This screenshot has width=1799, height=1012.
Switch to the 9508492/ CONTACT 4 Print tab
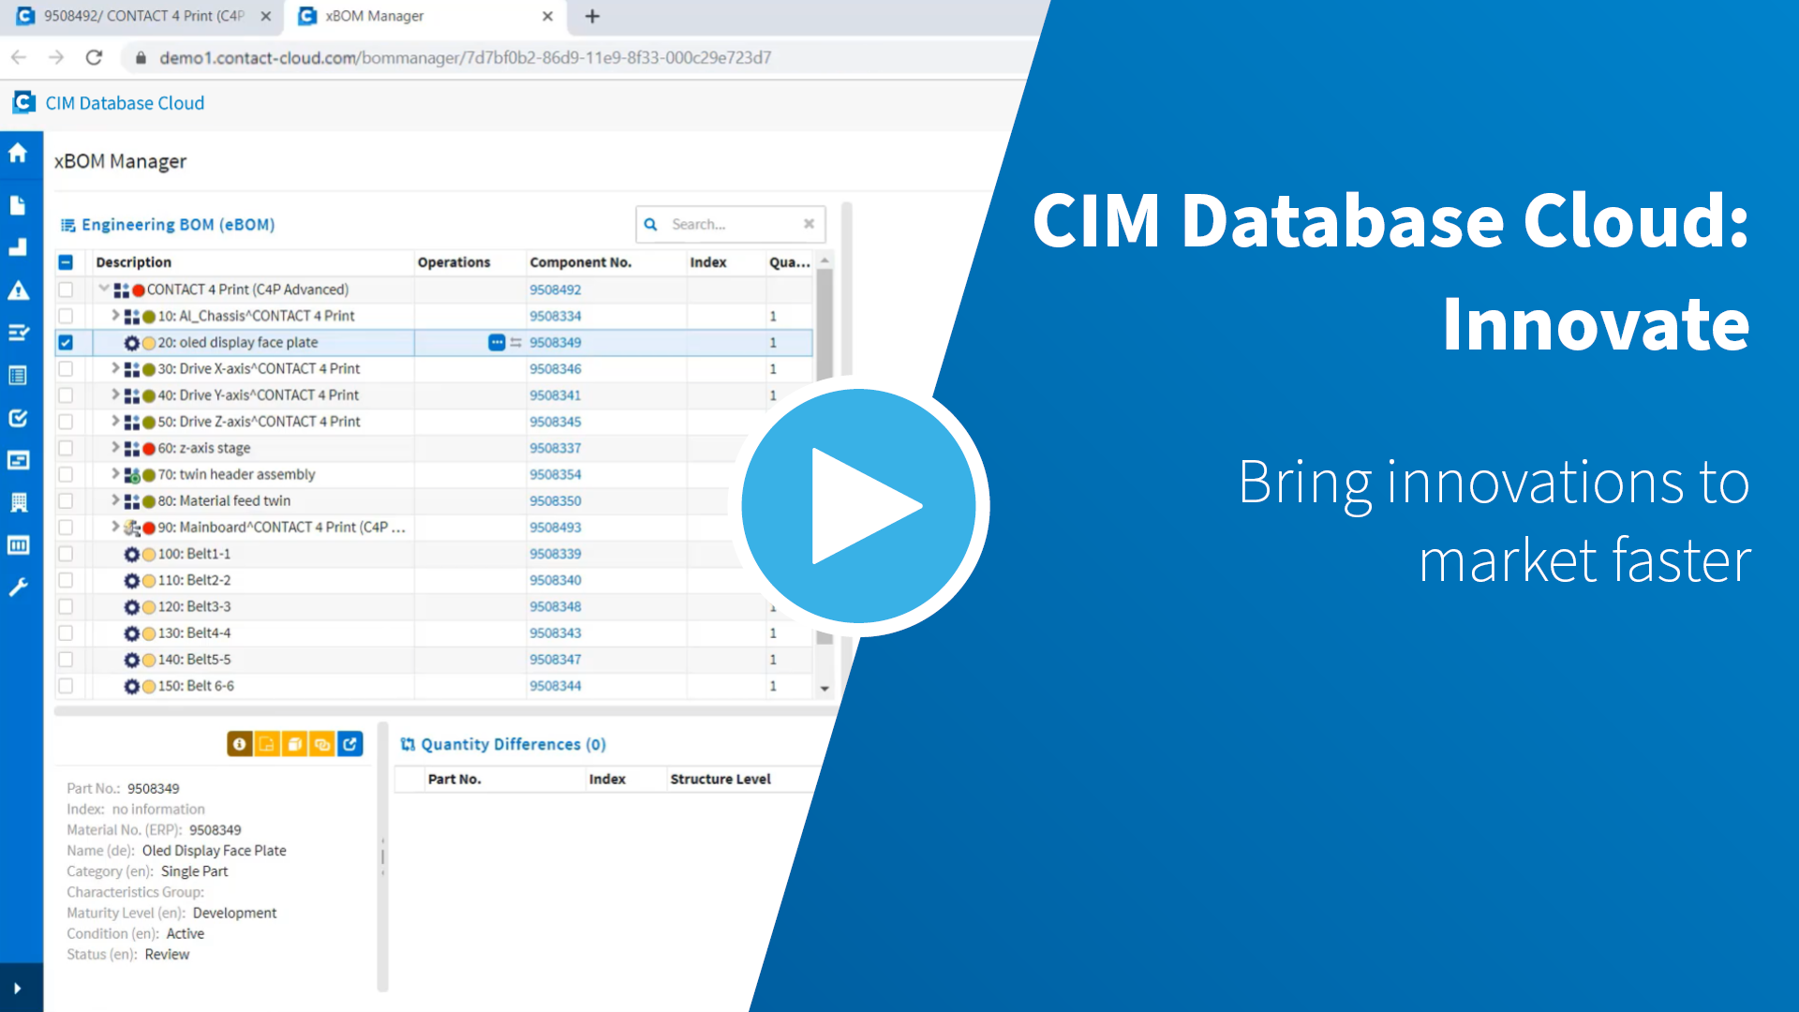tap(143, 16)
